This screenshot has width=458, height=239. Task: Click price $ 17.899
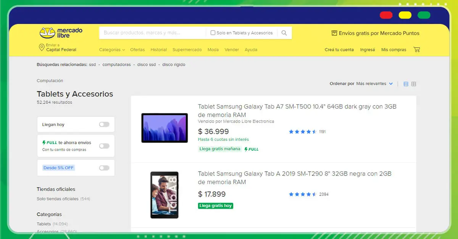[212, 194]
